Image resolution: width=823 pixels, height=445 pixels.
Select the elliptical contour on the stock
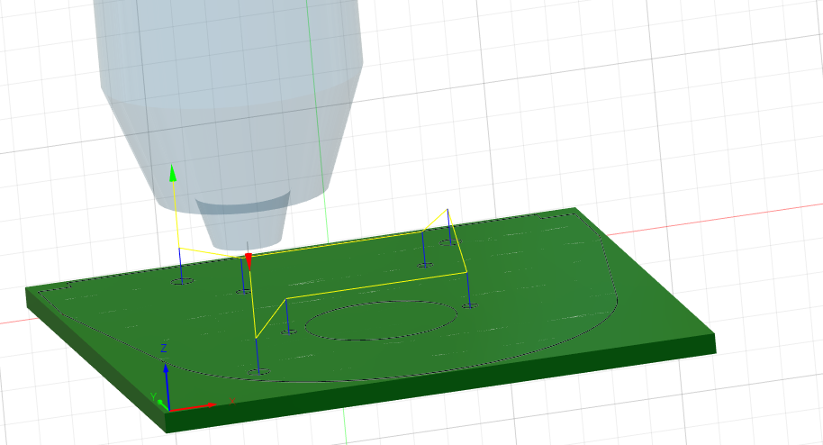pos(381,321)
